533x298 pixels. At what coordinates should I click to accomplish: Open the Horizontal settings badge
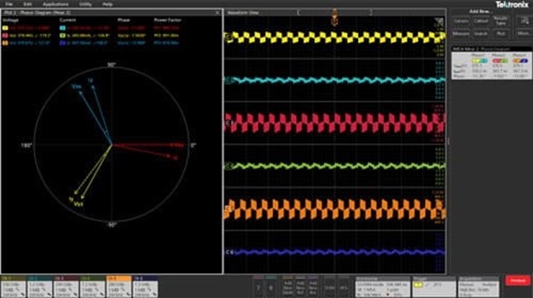tap(383, 287)
